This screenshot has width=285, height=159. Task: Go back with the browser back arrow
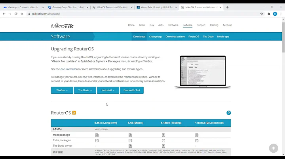(4, 14)
